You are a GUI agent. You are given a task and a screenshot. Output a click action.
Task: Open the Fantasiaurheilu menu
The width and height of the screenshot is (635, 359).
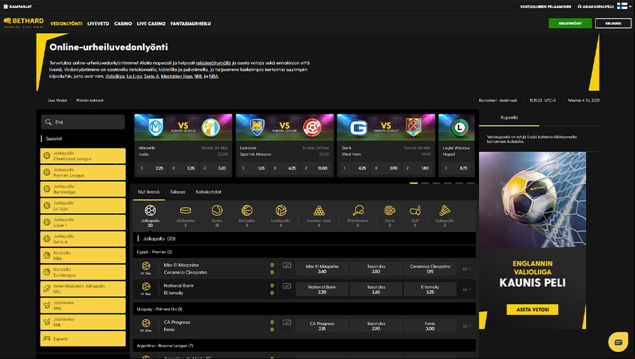point(190,23)
